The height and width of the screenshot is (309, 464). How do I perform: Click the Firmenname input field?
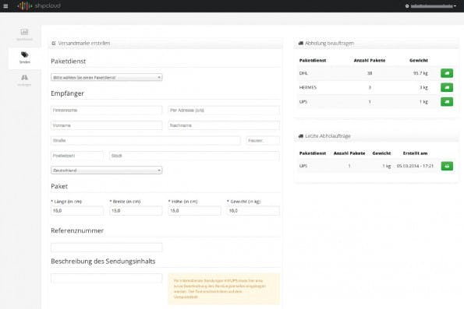pos(107,111)
